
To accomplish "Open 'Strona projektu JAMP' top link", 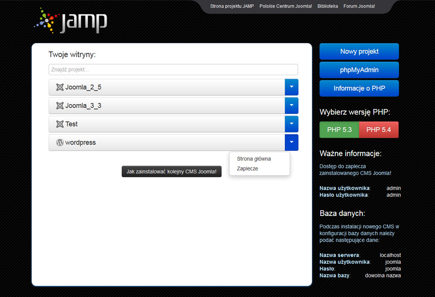I will pyautogui.click(x=232, y=6).
